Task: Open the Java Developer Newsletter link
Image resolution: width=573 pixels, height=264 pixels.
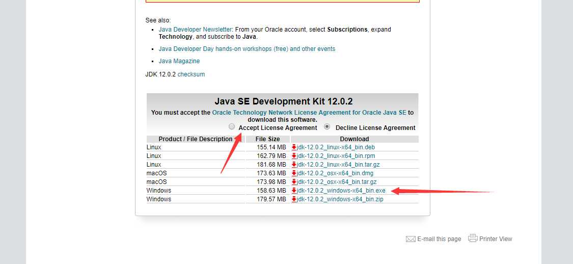Action: pyautogui.click(x=195, y=29)
